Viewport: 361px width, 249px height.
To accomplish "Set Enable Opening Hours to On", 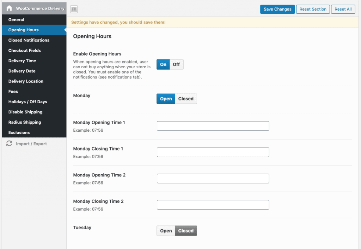I will [x=163, y=64].
